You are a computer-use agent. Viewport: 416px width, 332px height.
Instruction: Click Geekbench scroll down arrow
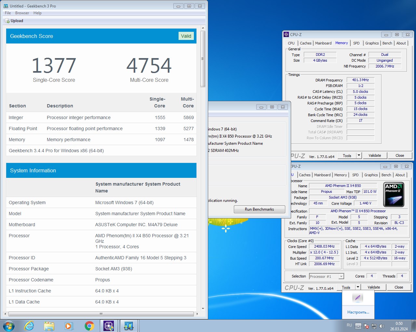click(203, 309)
